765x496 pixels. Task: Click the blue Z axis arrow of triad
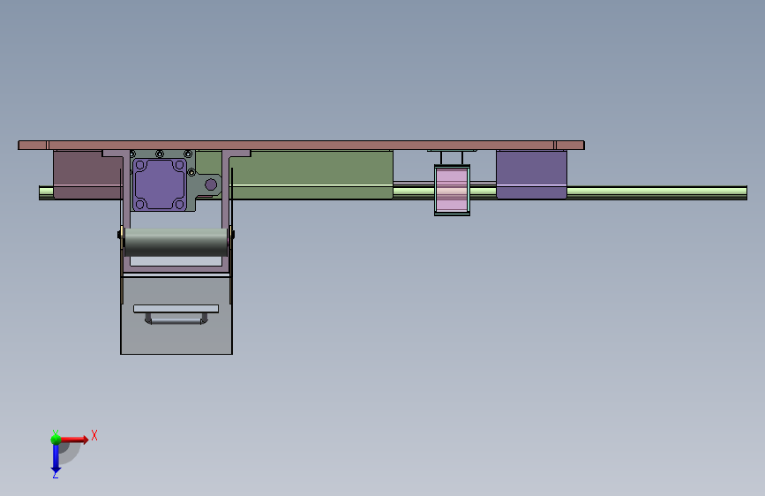[56, 458]
